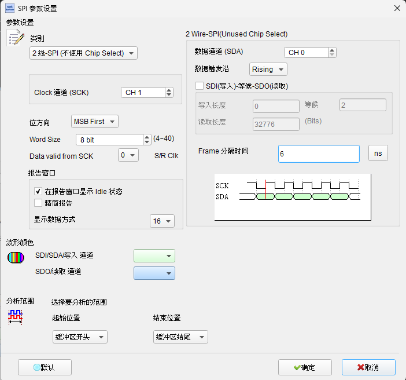This screenshot has width=406, height=380.
Task: Decrease the Word Size value
Action: 147,142
